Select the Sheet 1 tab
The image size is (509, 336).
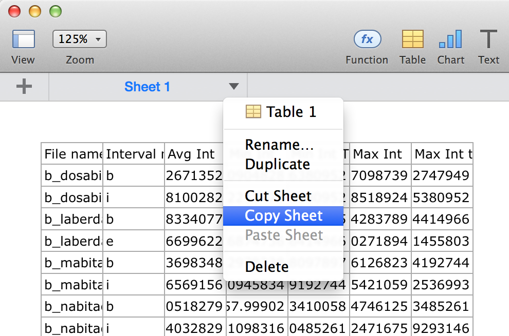(147, 87)
